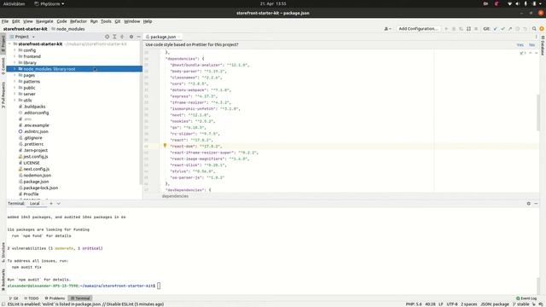The width and height of the screenshot is (546, 307).
Task: Open Terminal panel settings gear
Action: (529, 204)
